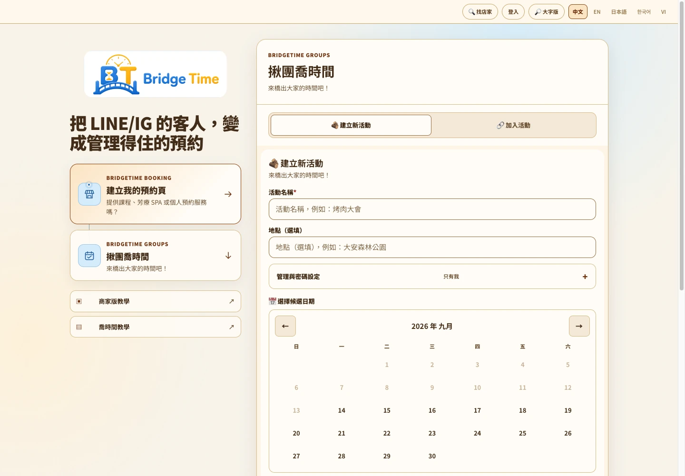The image size is (685, 476).
Task: Click the down arrow on 揪團喬時間 card
Action: 228,256
